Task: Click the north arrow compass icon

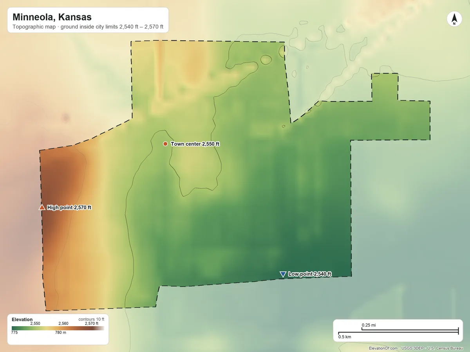Action: point(454,19)
